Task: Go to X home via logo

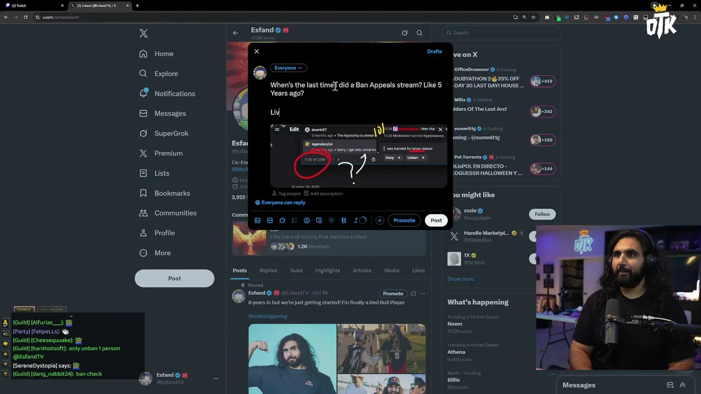Action: [143, 33]
